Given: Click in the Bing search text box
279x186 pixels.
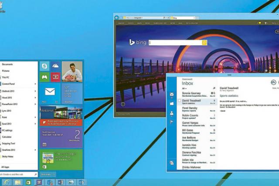Looking at the screenshot, I should tap(175, 43).
